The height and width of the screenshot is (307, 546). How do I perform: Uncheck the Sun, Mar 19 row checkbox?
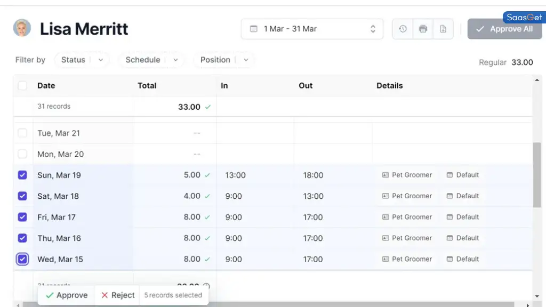[x=22, y=175]
